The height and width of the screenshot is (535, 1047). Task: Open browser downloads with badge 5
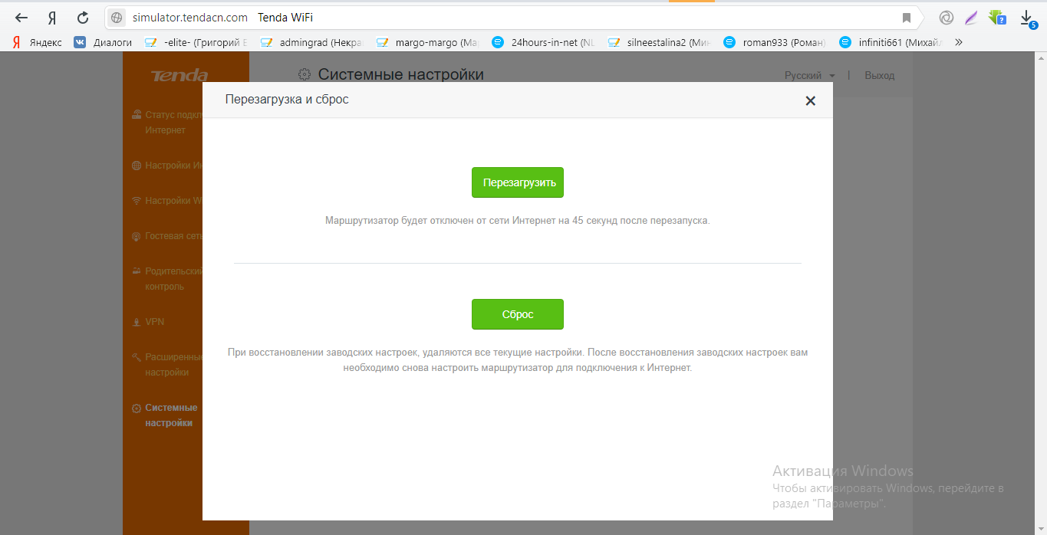(1028, 18)
